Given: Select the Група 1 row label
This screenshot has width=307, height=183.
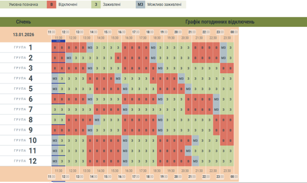Looking at the screenshot, I should click(x=24, y=47).
